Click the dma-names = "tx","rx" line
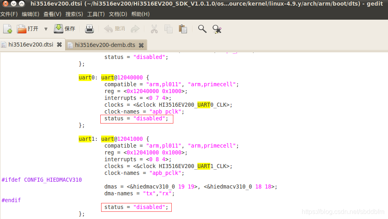Screen dimensions: 388x219 139,193
